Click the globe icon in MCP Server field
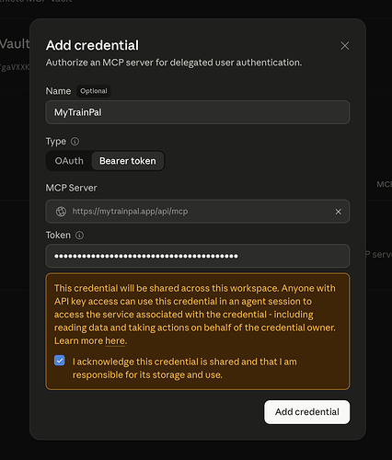This screenshot has height=460, width=392. (61, 212)
